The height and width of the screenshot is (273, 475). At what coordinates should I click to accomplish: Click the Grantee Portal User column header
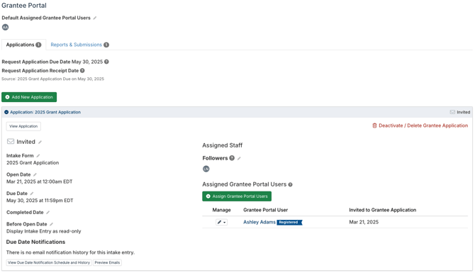tap(265, 210)
